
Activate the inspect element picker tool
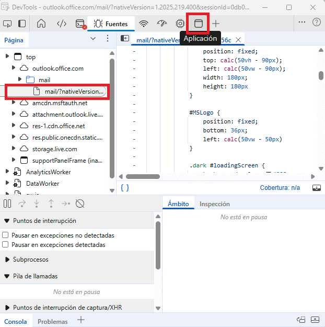(x=7, y=24)
